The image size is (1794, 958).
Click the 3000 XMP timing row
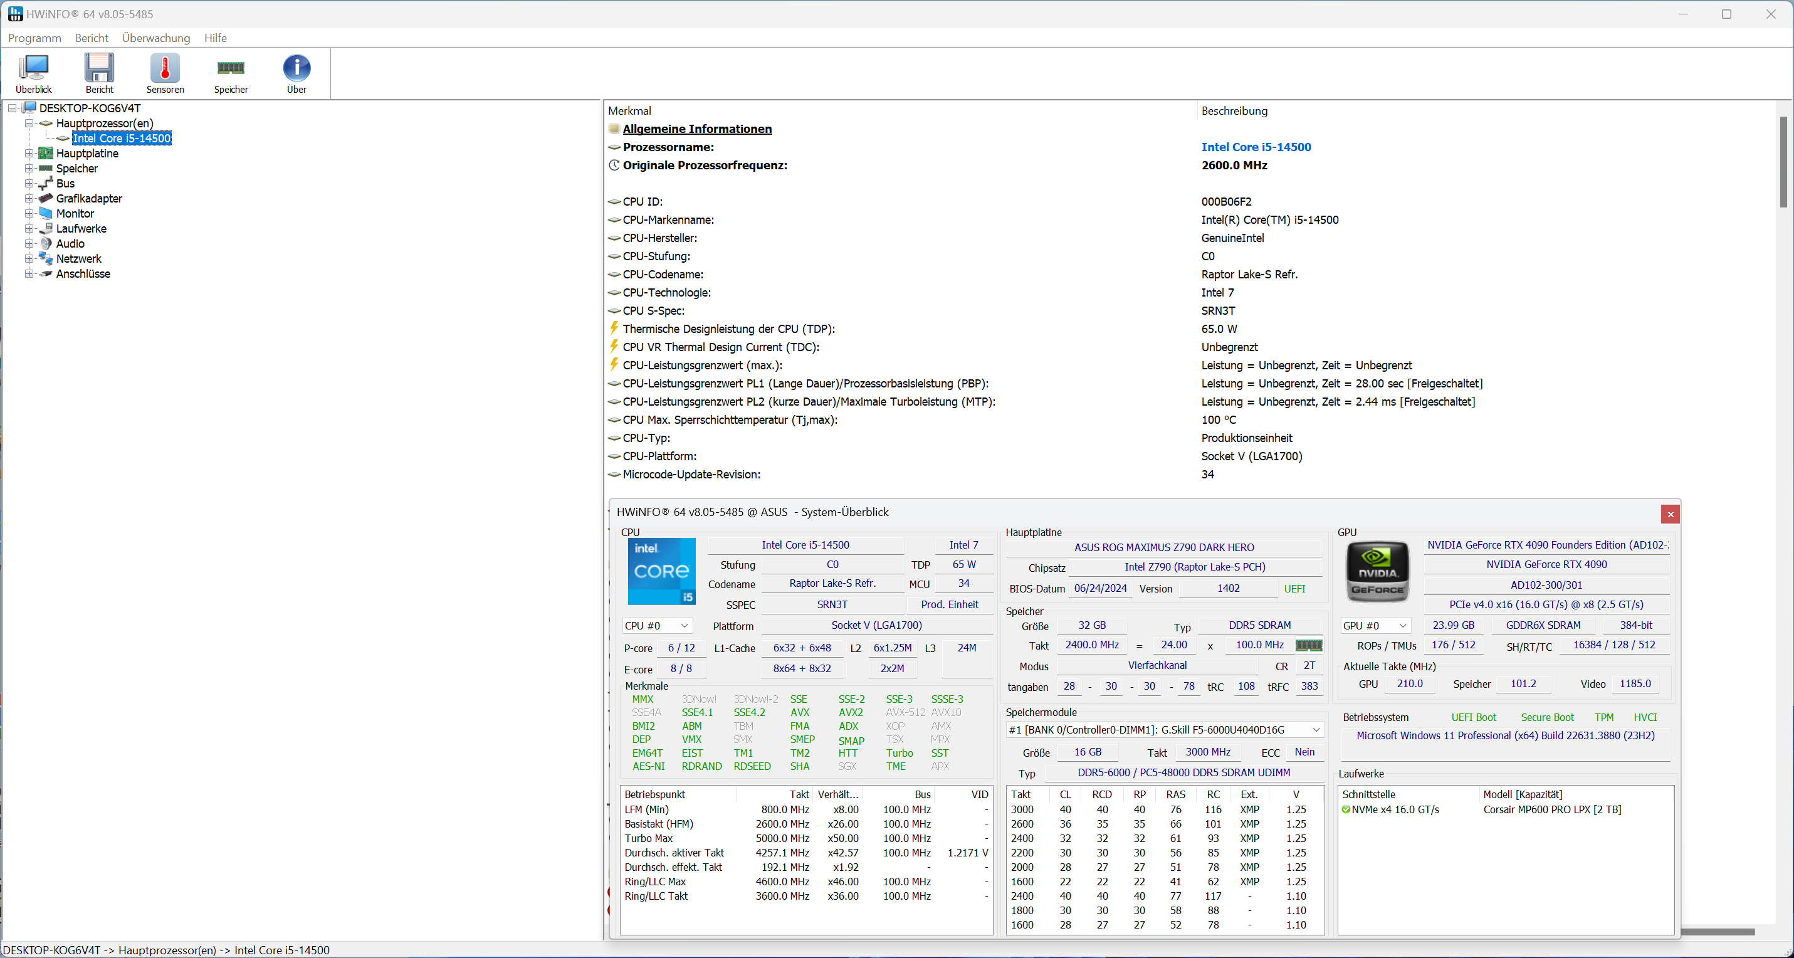(x=1165, y=809)
